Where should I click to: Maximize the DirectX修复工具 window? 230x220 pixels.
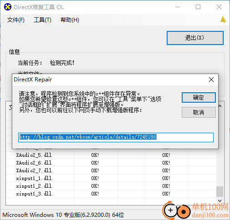198,7
